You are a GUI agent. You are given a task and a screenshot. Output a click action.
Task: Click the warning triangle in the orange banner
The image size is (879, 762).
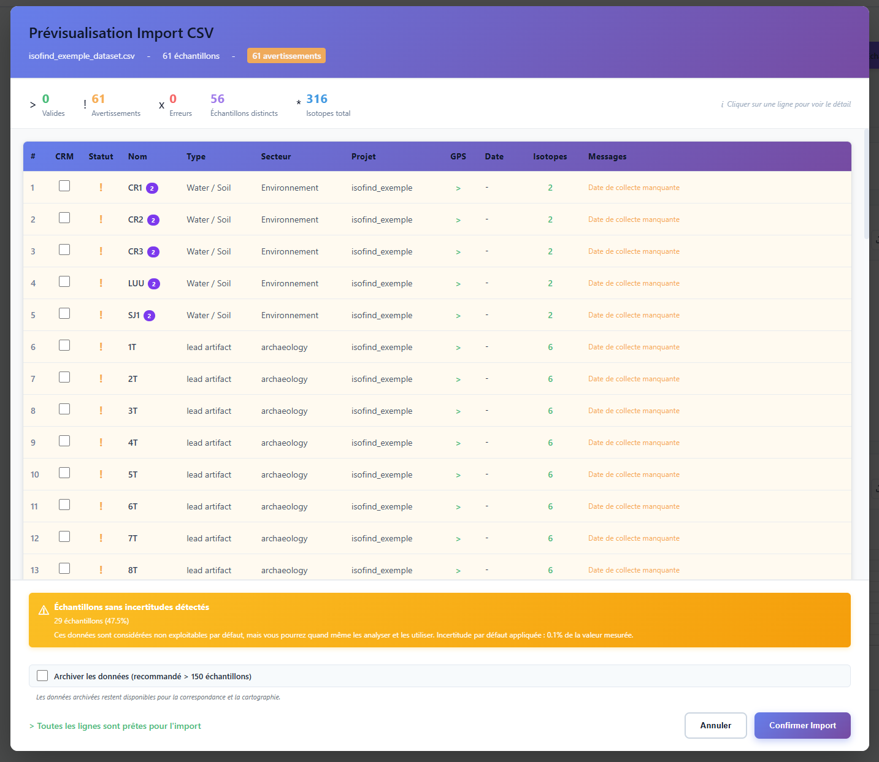(44, 609)
